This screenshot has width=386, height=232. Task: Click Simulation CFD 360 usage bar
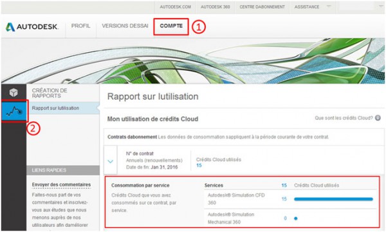pos(333,199)
